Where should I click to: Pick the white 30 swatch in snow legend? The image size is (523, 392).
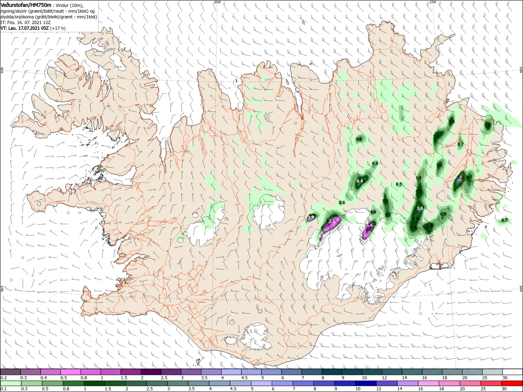[513, 372]
